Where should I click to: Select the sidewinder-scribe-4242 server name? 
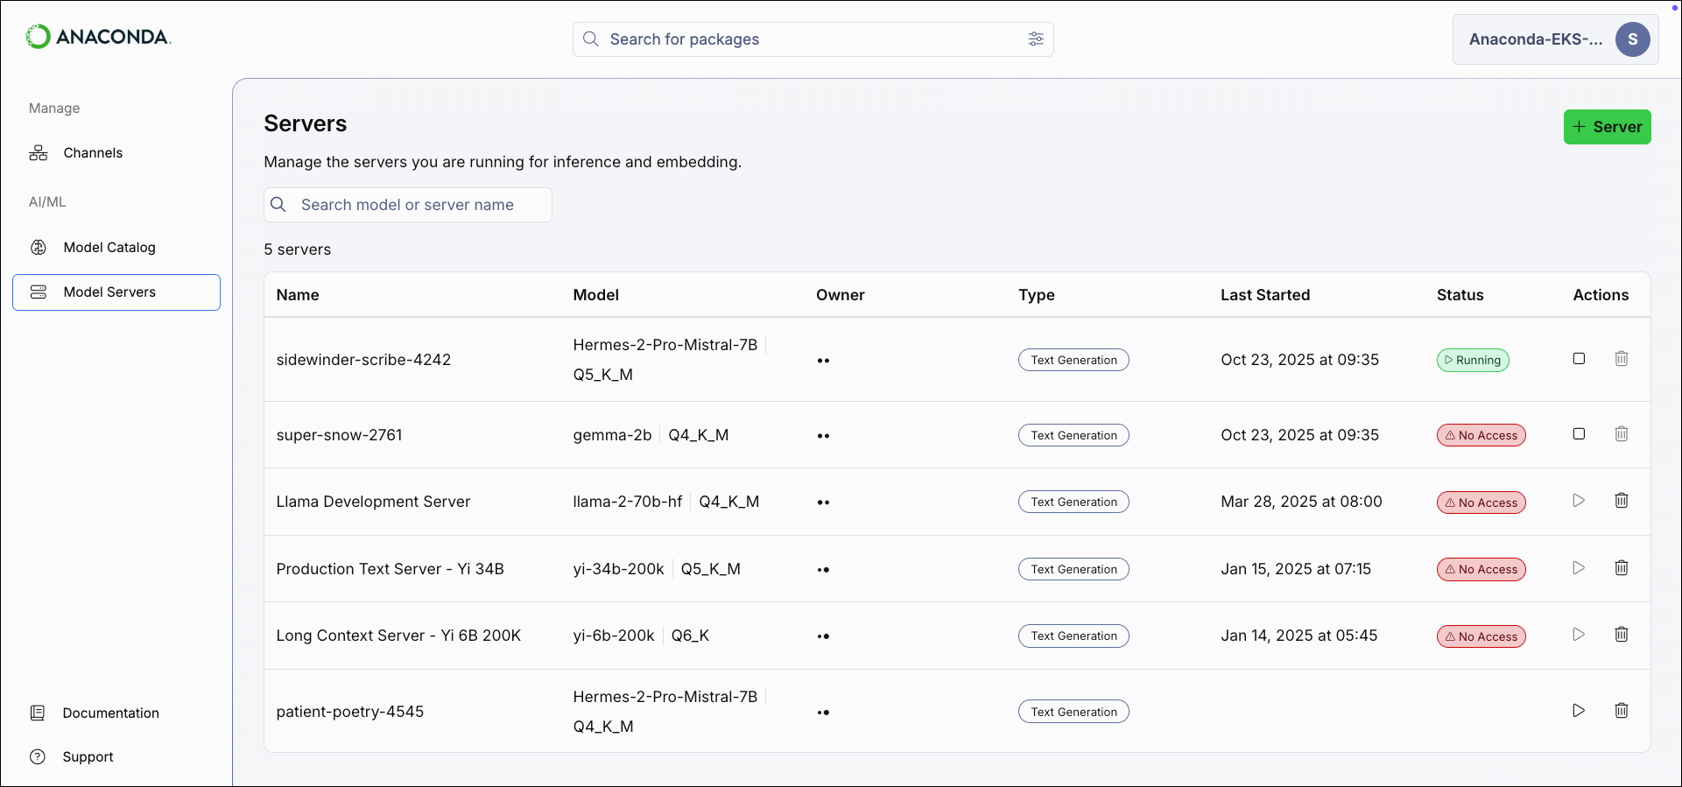pyautogui.click(x=363, y=360)
